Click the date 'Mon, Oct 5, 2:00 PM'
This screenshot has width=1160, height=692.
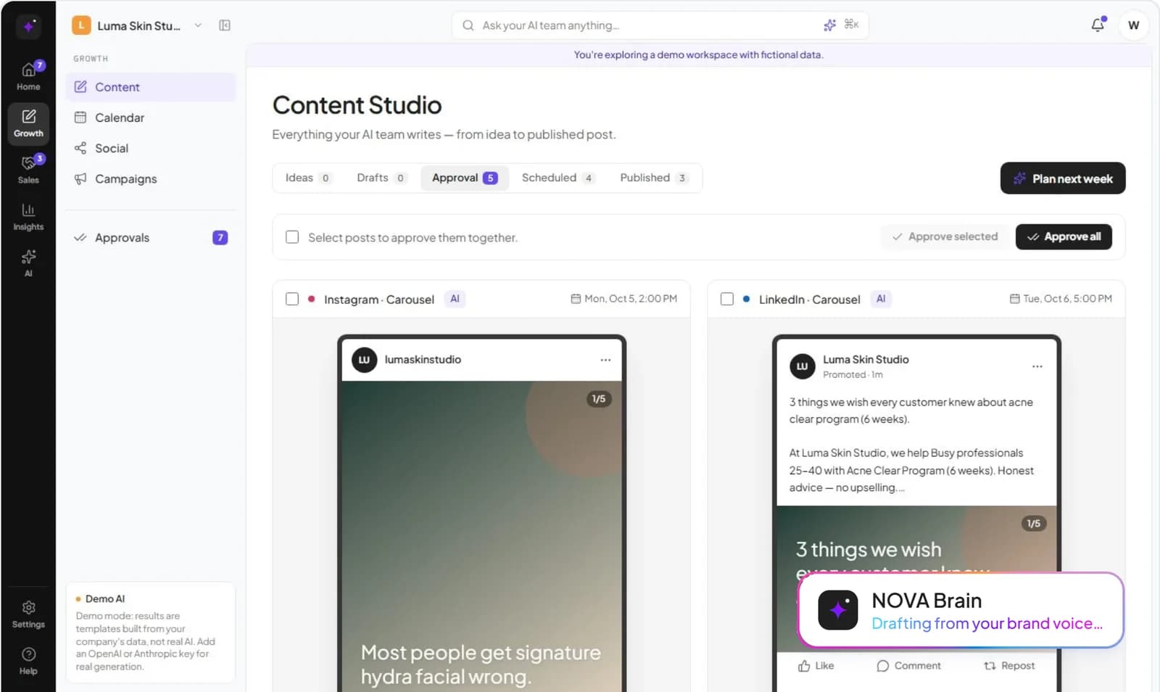[623, 299]
